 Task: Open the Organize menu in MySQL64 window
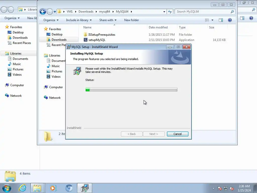pos(51,20)
